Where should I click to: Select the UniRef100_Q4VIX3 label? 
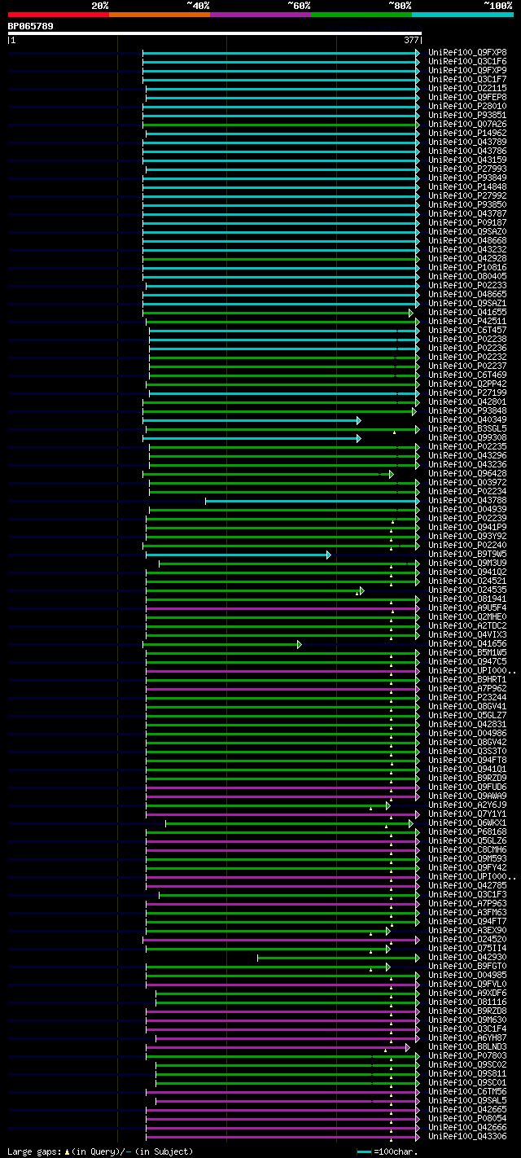click(x=467, y=635)
